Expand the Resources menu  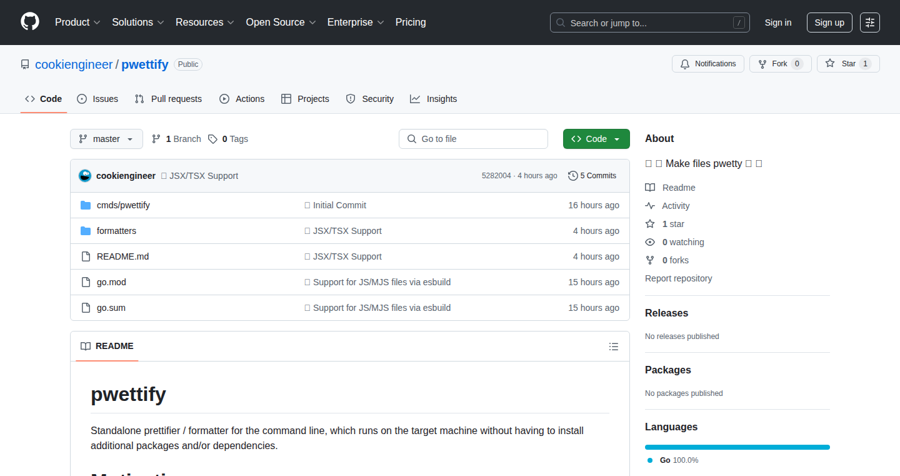pos(205,22)
